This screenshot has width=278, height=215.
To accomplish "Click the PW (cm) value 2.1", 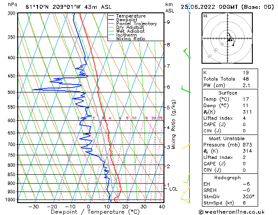I will coord(246,85).
